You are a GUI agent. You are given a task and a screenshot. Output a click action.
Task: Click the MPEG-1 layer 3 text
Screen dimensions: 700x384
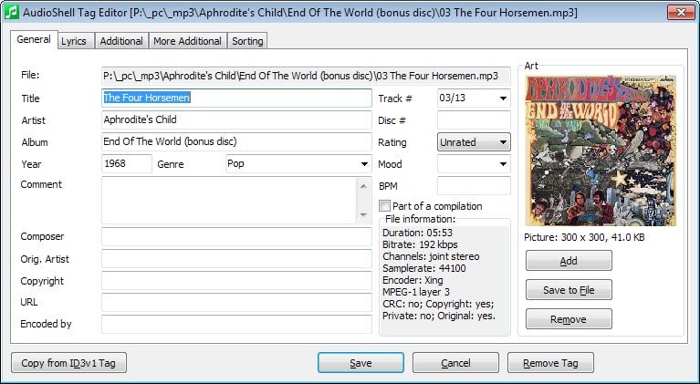[416, 292]
